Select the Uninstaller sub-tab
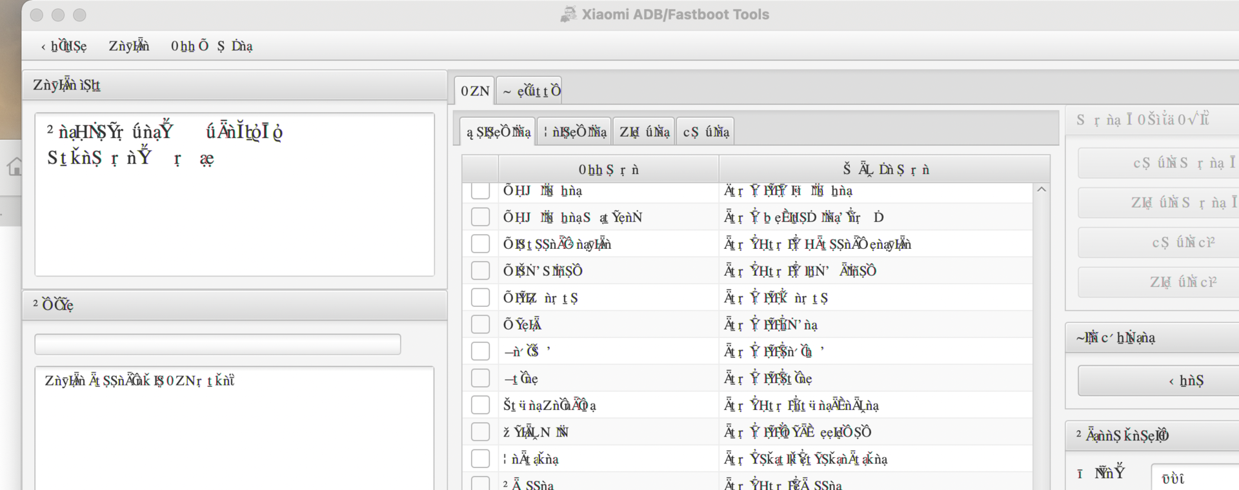 pyautogui.click(x=498, y=132)
